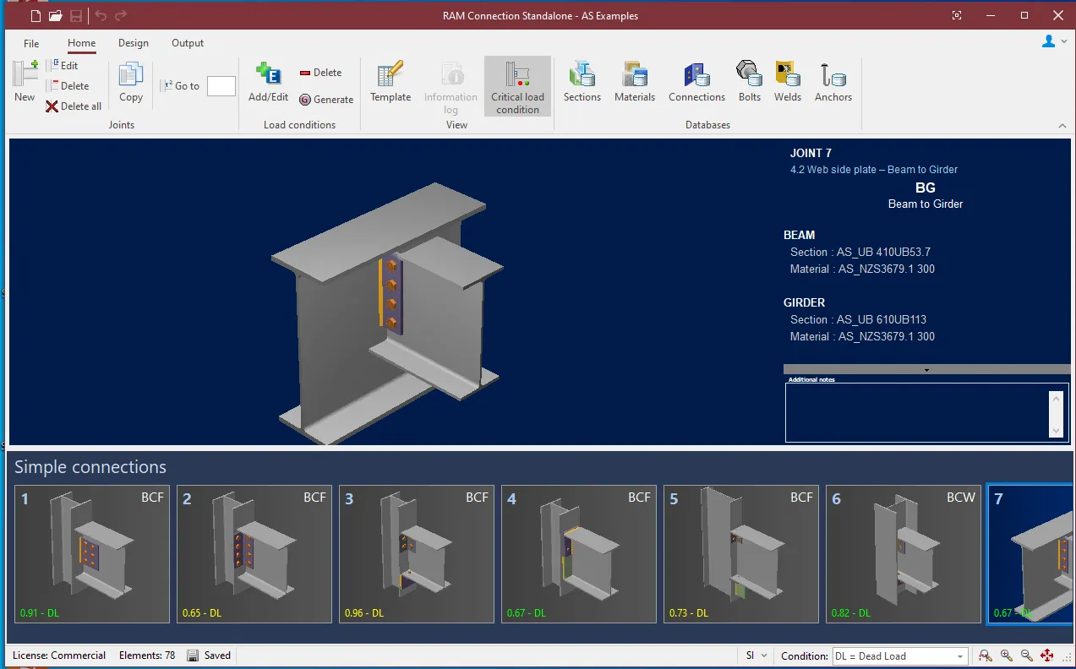Open the File menu
This screenshot has width=1076, height=669.
tap(31, 43)
